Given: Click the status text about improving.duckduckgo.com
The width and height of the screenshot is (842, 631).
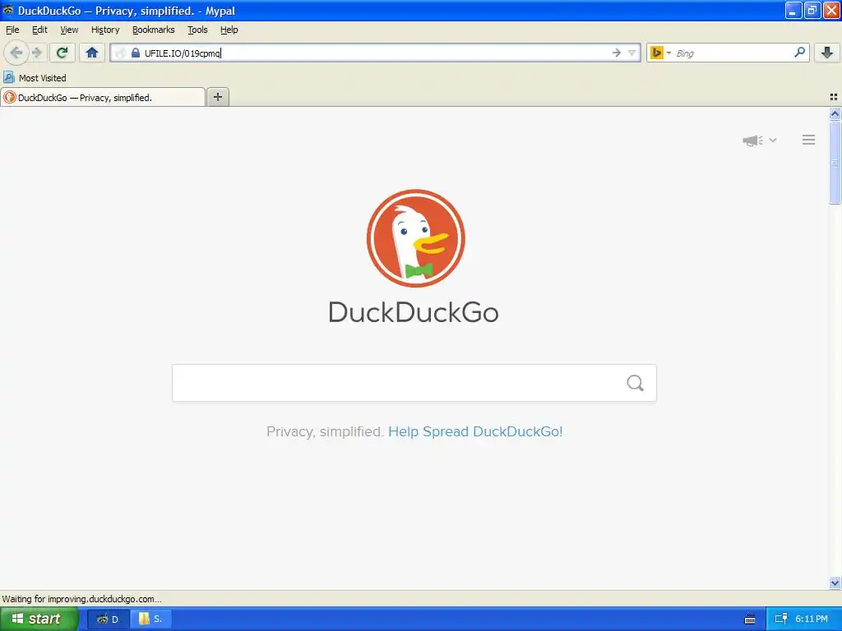Looking at the screenshot, I should 81,599.
